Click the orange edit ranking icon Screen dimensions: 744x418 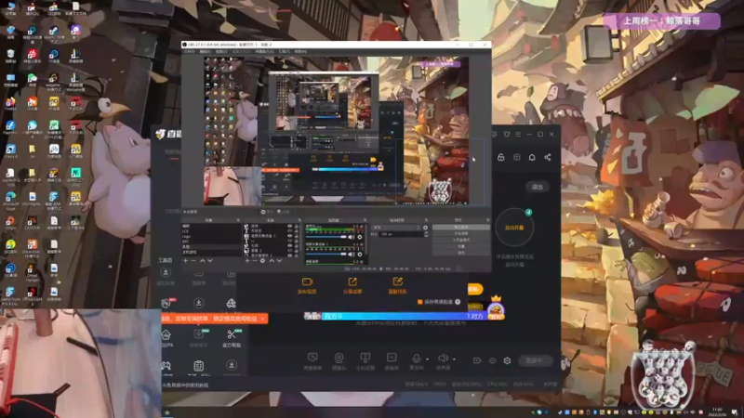pos(398,282)
